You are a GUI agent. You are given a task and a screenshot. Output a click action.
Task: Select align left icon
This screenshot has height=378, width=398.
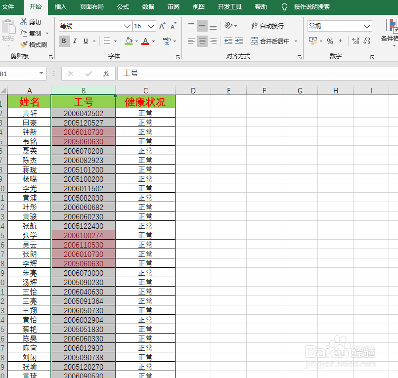(x=191, y=41)
